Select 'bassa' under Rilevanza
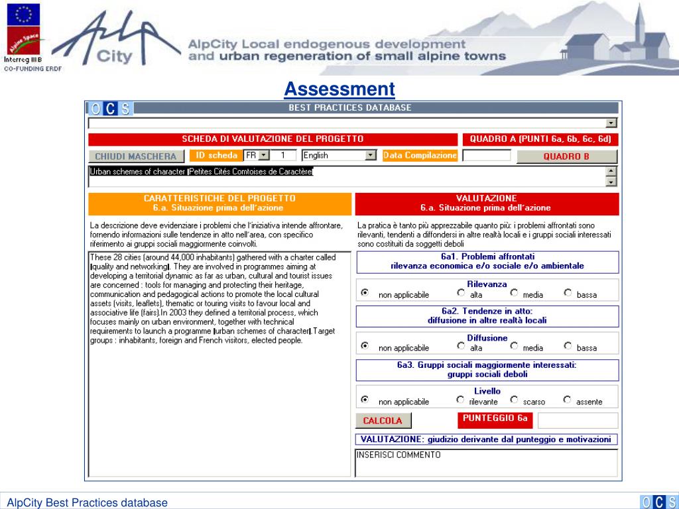Image resolution: width=679 pixels, height=509 pixels. tap(568, 292)
